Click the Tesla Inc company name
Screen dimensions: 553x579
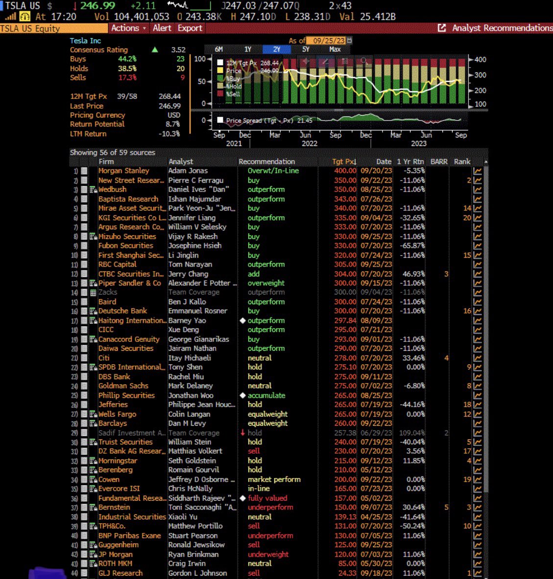[85, 41]
